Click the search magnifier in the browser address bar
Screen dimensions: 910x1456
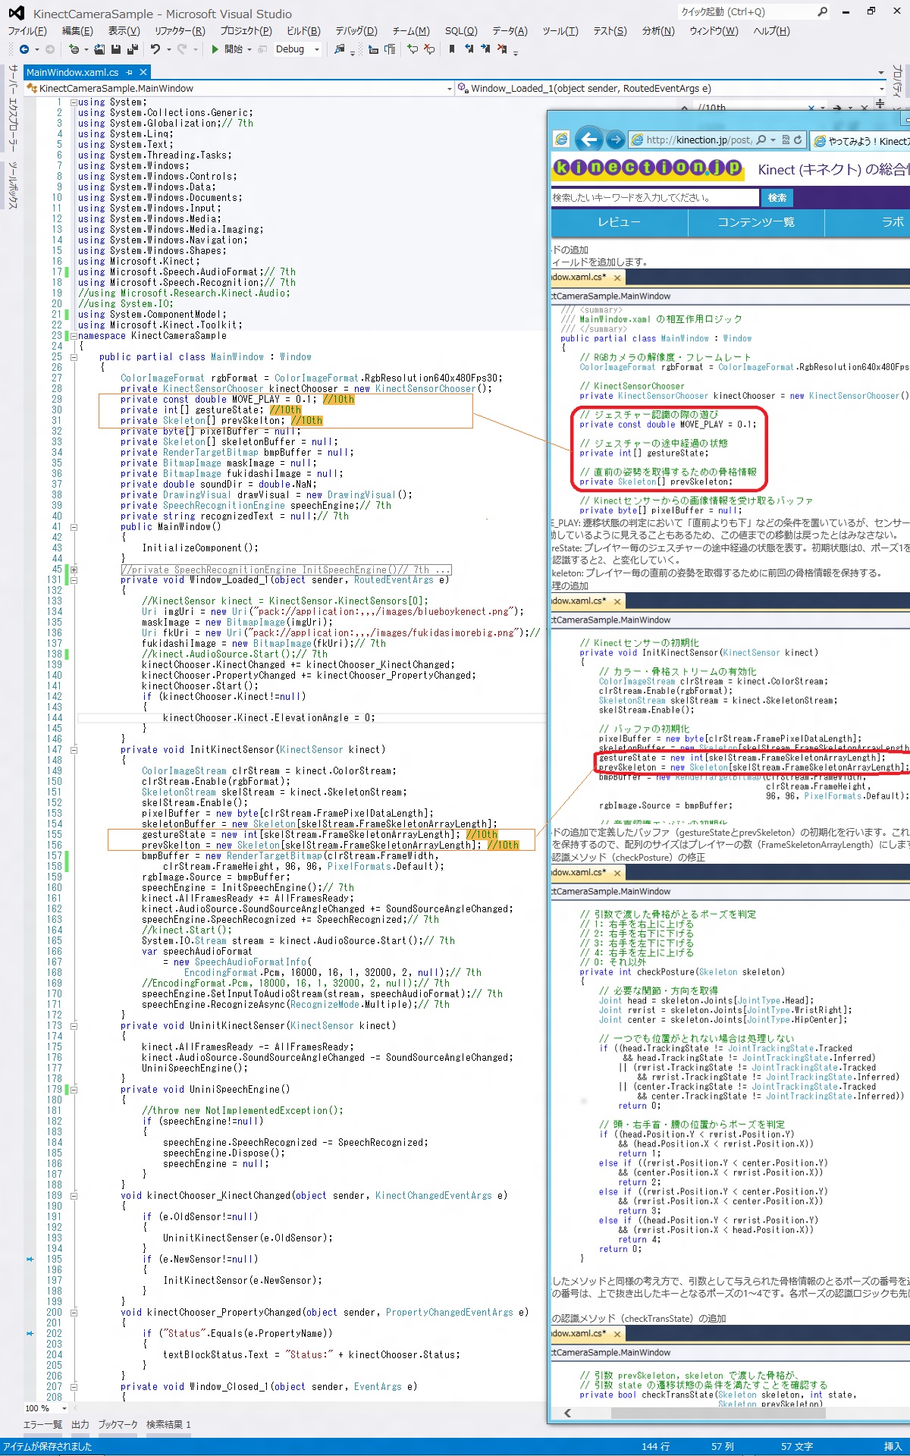pyautogui.click(x=761, y=140)
